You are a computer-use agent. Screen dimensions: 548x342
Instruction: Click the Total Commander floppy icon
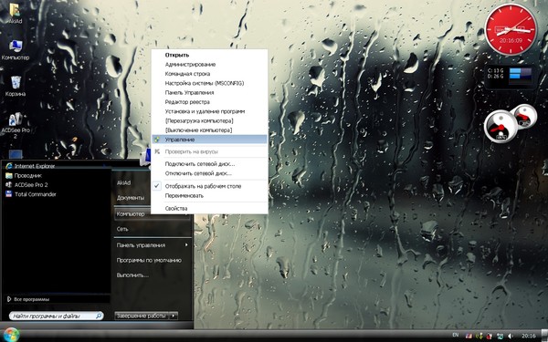pyautogui.click(x=9, y=194)
